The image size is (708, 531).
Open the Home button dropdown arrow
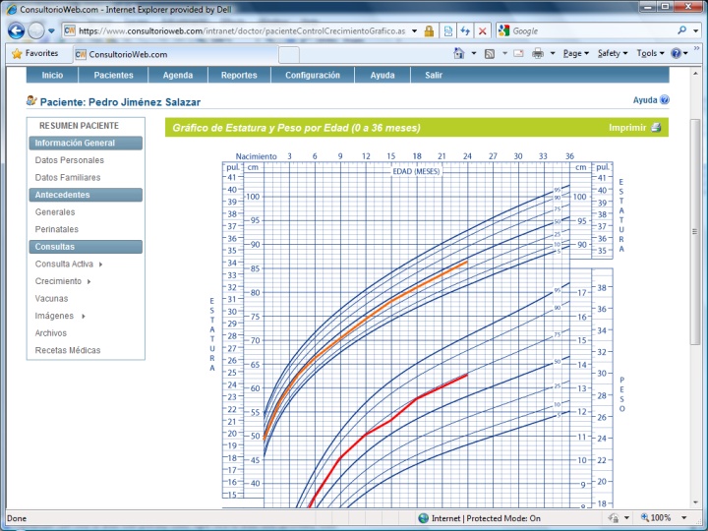pyautogui.click(x=474, y=54)
